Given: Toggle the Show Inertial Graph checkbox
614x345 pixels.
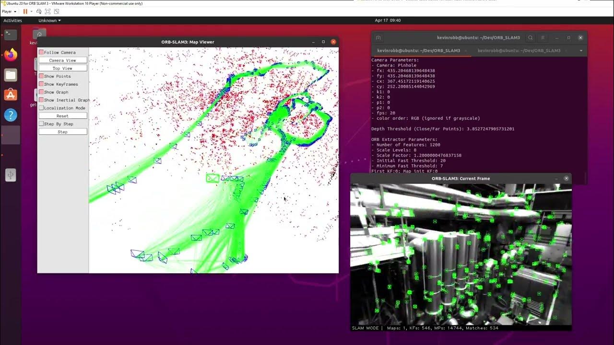Looking at the screenshot, I should click(42, 100).
